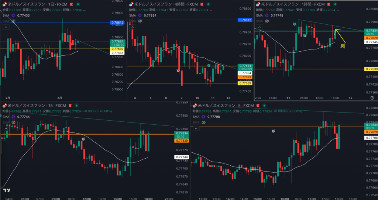The height and width of the screenshot is (200, 378).
Task: Click the alarm clock marker on the 5-minute chart
Action: click(x=273, y=131)
